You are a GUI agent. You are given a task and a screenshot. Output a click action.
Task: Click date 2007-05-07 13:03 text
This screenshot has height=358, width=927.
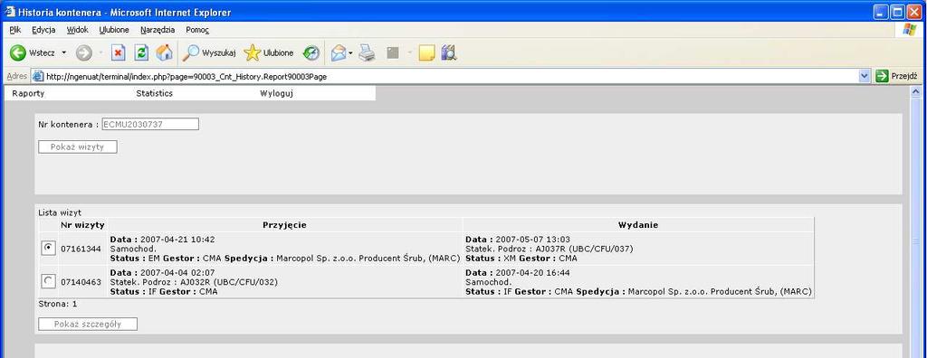pos(532,240)
